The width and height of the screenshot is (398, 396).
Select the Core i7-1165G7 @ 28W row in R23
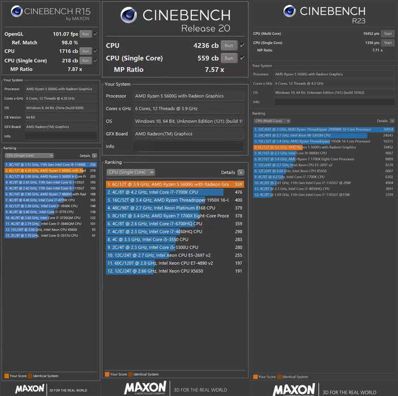tap(324, 183)
